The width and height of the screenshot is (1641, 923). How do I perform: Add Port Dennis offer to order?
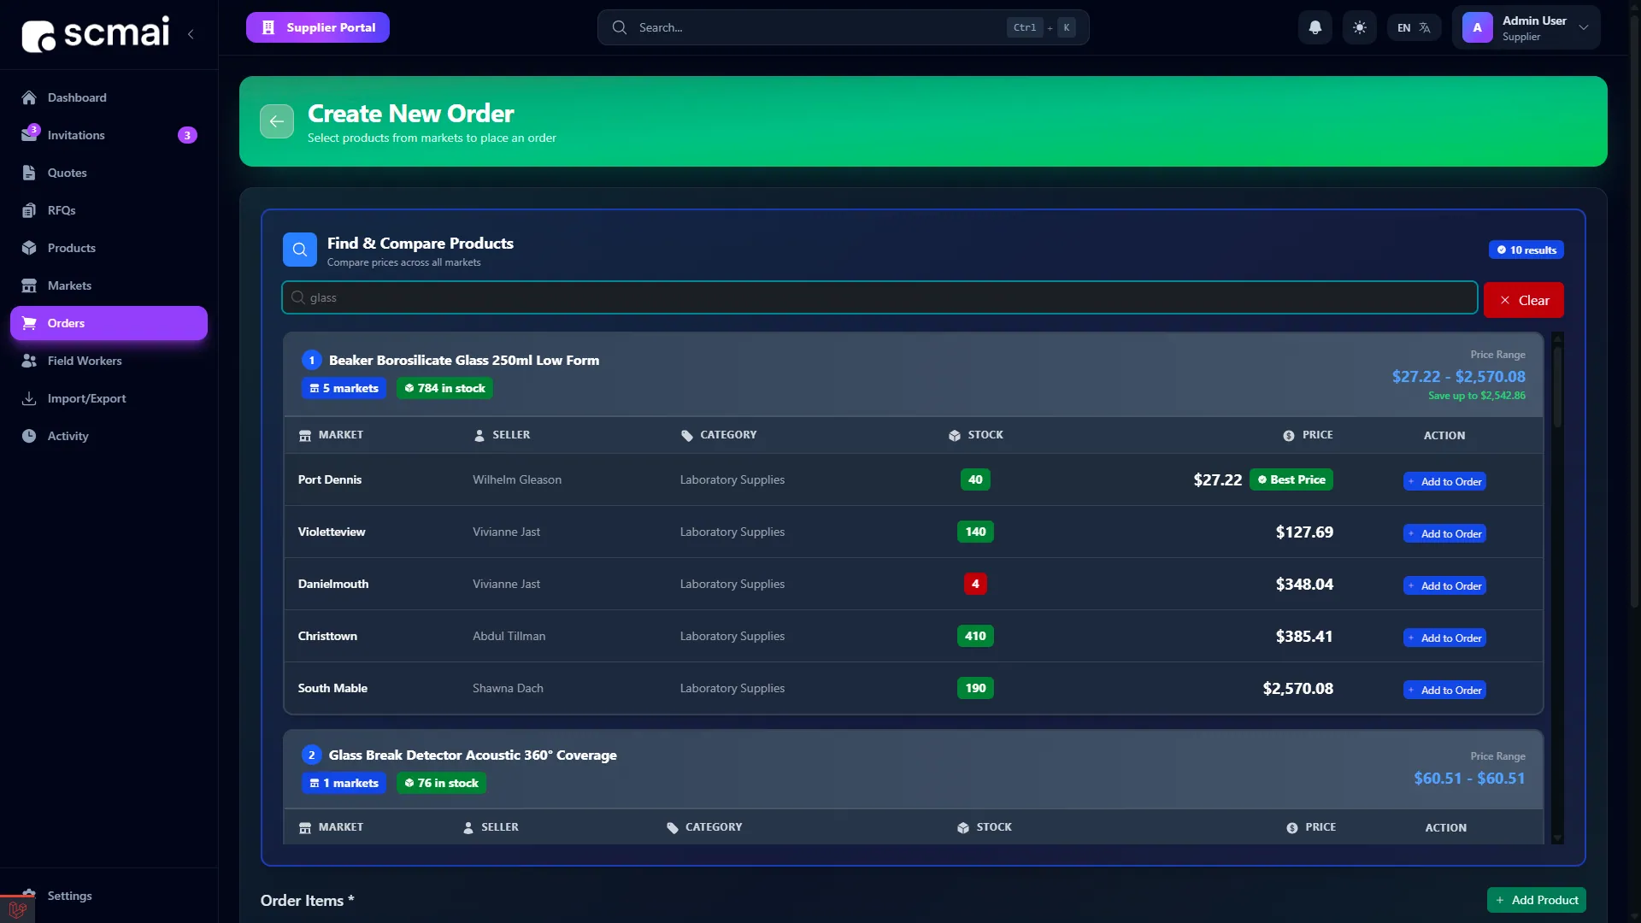point(1444,481)
